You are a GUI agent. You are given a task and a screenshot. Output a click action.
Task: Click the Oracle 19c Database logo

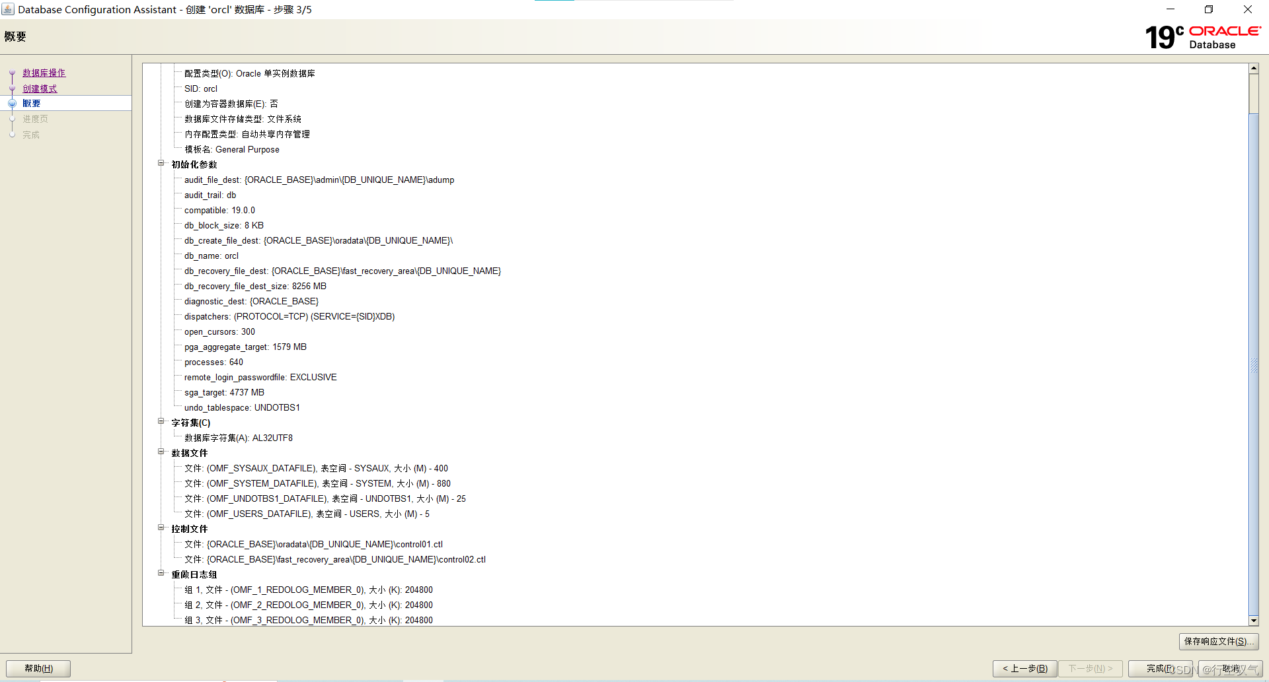[1203, 37]
